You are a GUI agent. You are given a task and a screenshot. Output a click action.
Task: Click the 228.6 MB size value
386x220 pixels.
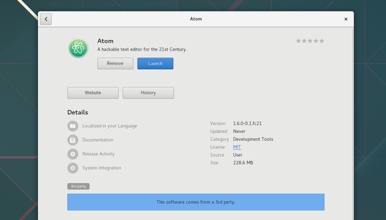[x=243, y=163]
